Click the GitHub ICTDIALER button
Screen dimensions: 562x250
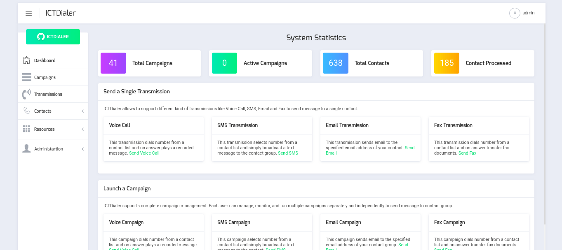[x=53, y=37]
